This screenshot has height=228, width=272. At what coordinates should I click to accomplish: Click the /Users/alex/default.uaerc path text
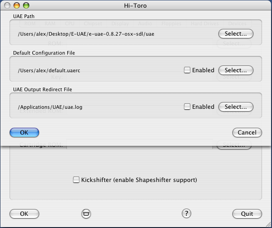click(x=49, y=70)
